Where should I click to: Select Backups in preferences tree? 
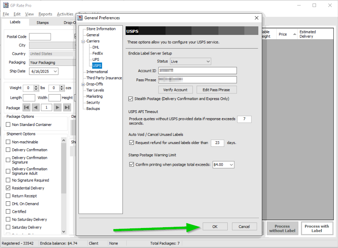pyautogui.click(x=93, y=109)
